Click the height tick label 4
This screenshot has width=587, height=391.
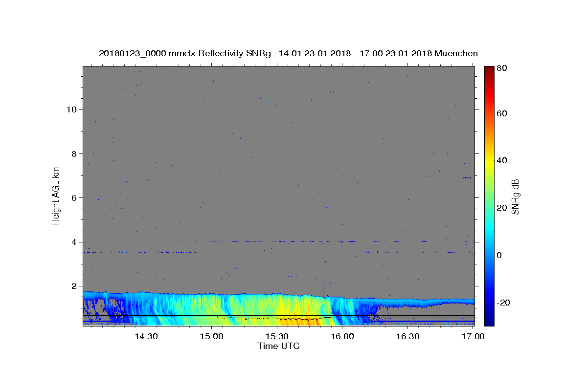point(75,242)
